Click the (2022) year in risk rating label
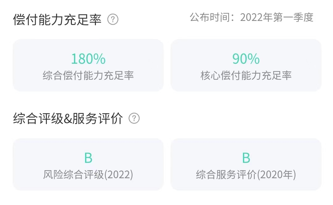The height and width of the screenshot is (205, 333). coord(119,175)
